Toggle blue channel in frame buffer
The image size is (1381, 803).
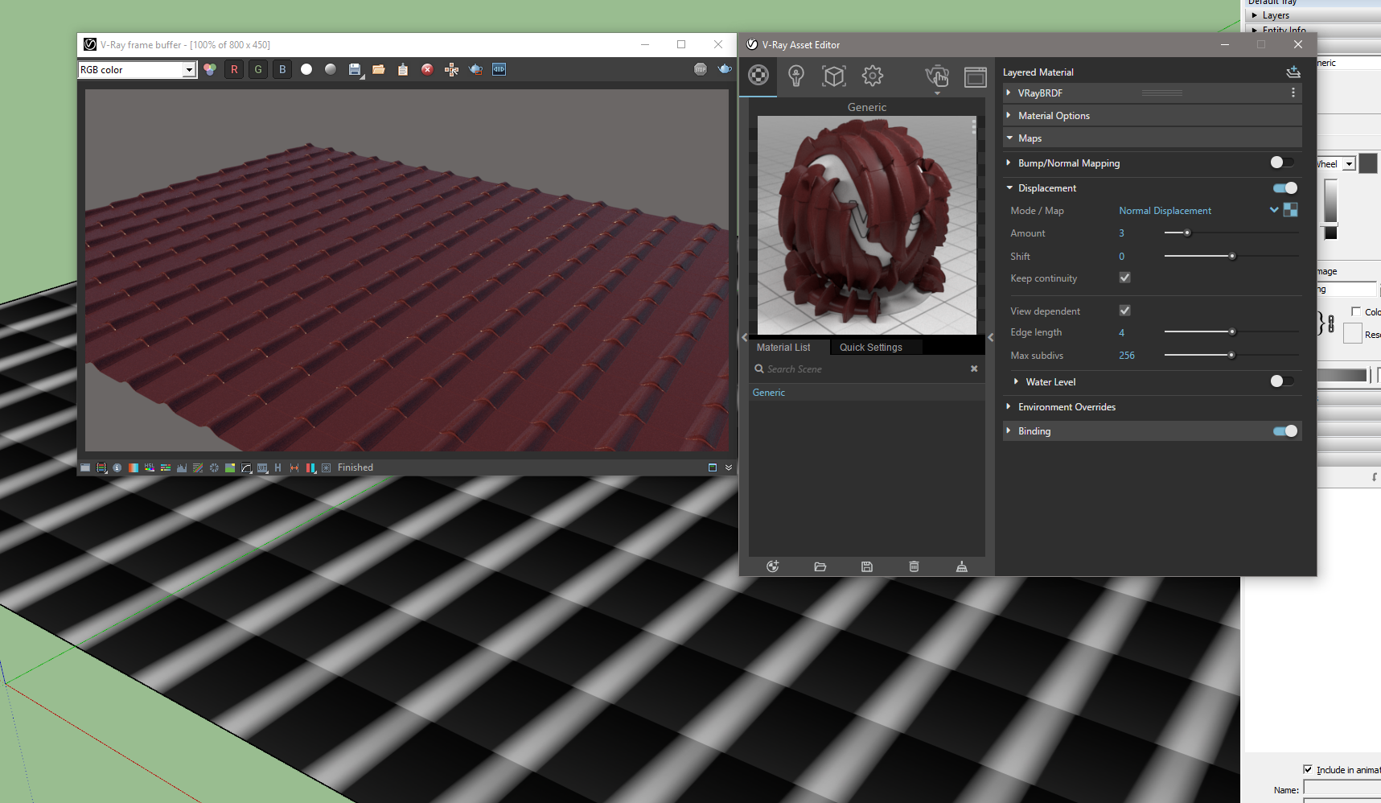[x=282, y=69]
